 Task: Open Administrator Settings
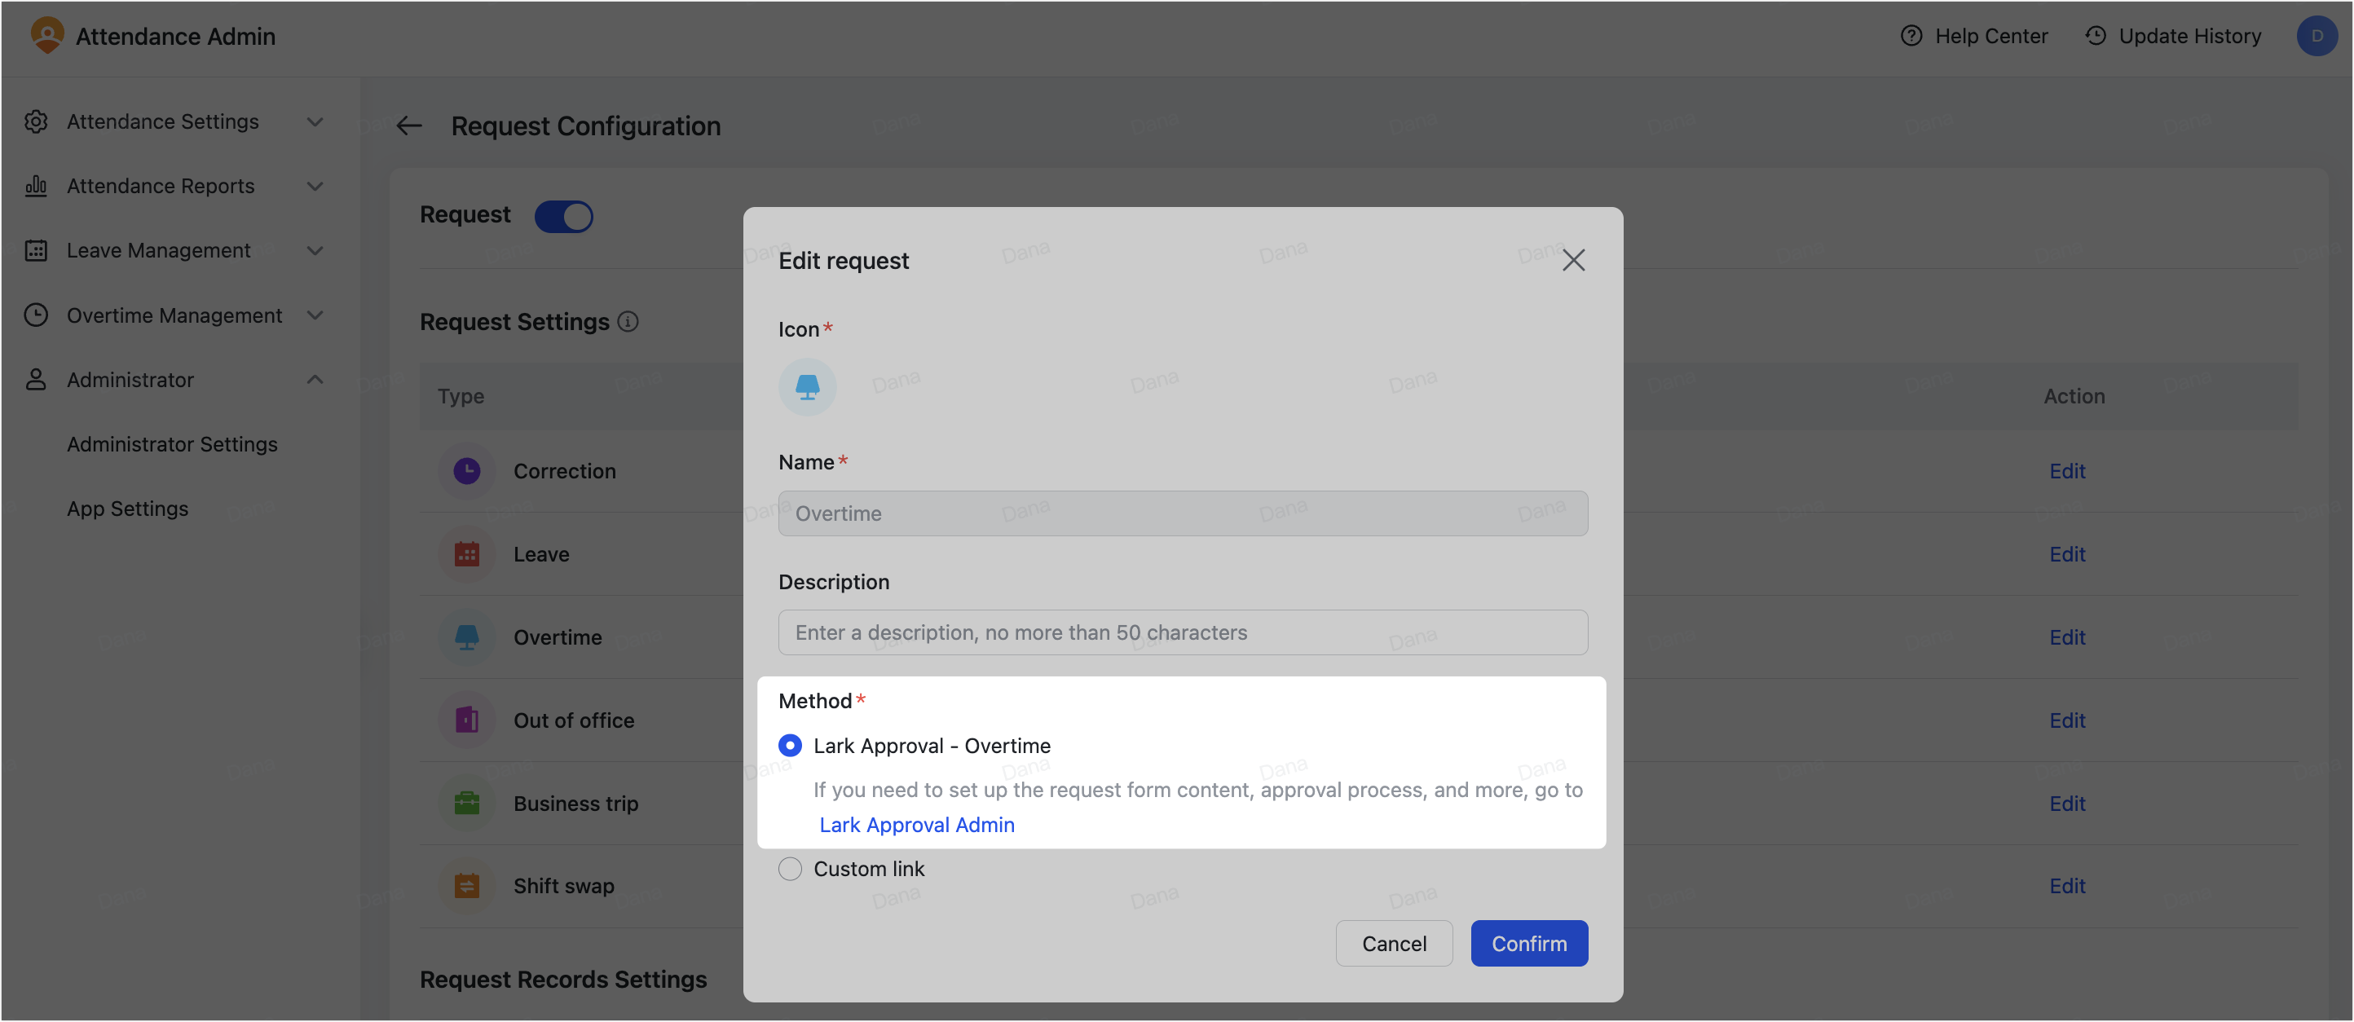pos(172,444)
